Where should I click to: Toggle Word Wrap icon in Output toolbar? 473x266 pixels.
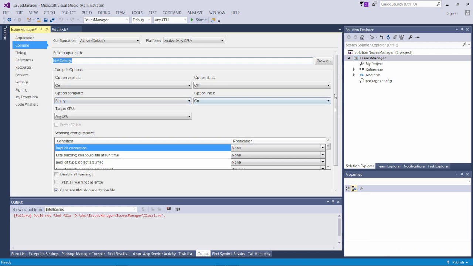(x=177, y=209)
